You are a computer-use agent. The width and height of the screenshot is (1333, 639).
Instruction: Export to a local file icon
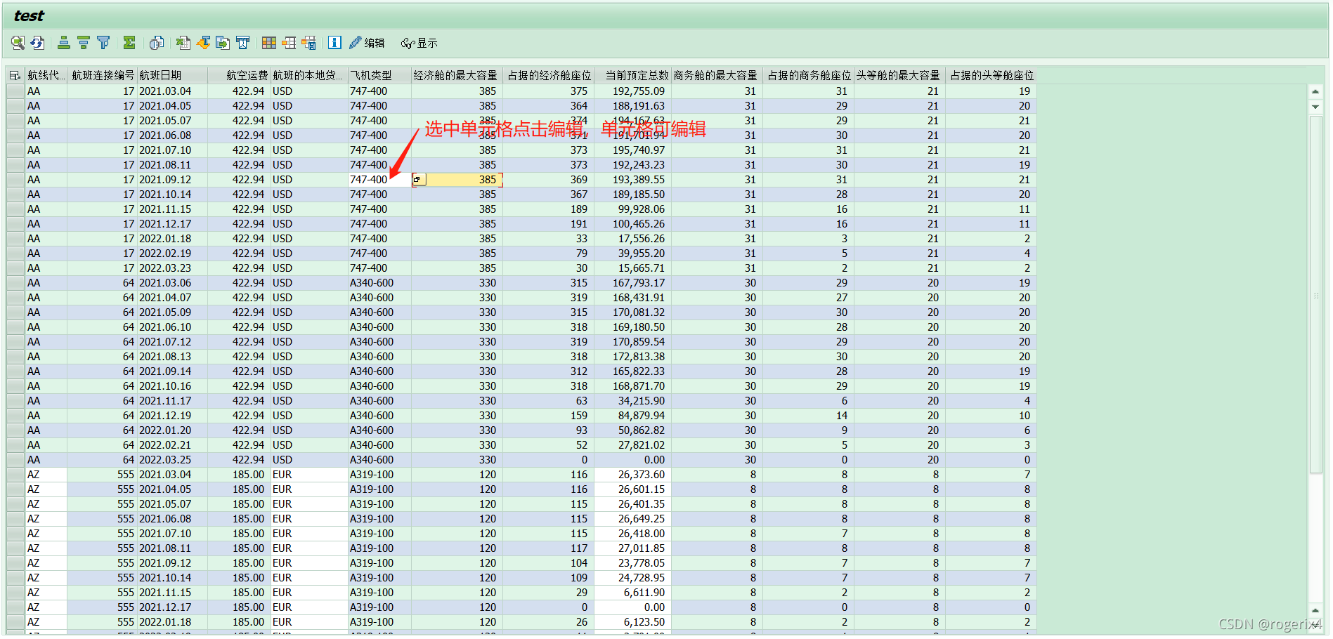pyautogui.click(x=223, y=43)
